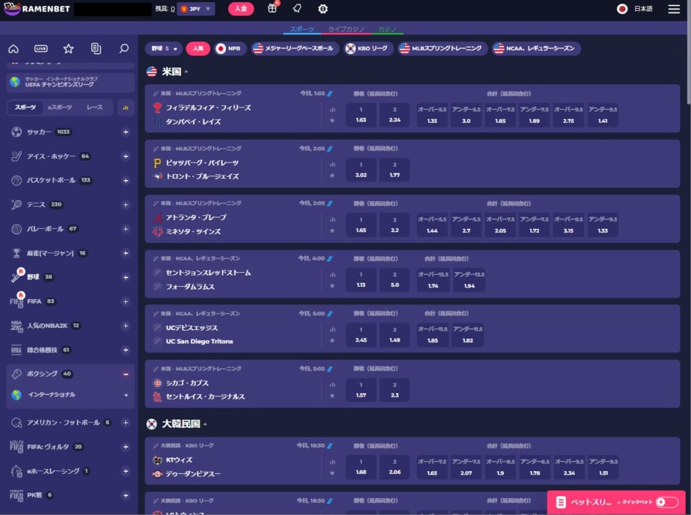This screenshot has width=691, height=515.
Task: Open the 野球 sport filter dropdown
Action: tap(164, 49)
